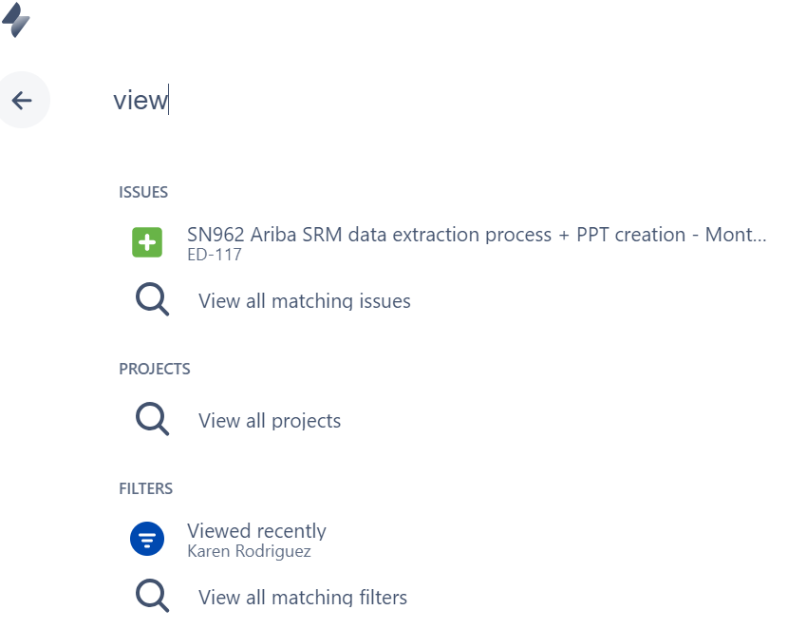788x629 pixels.
Task: Click the PROJECTS section header
Action: coord(155,369)
